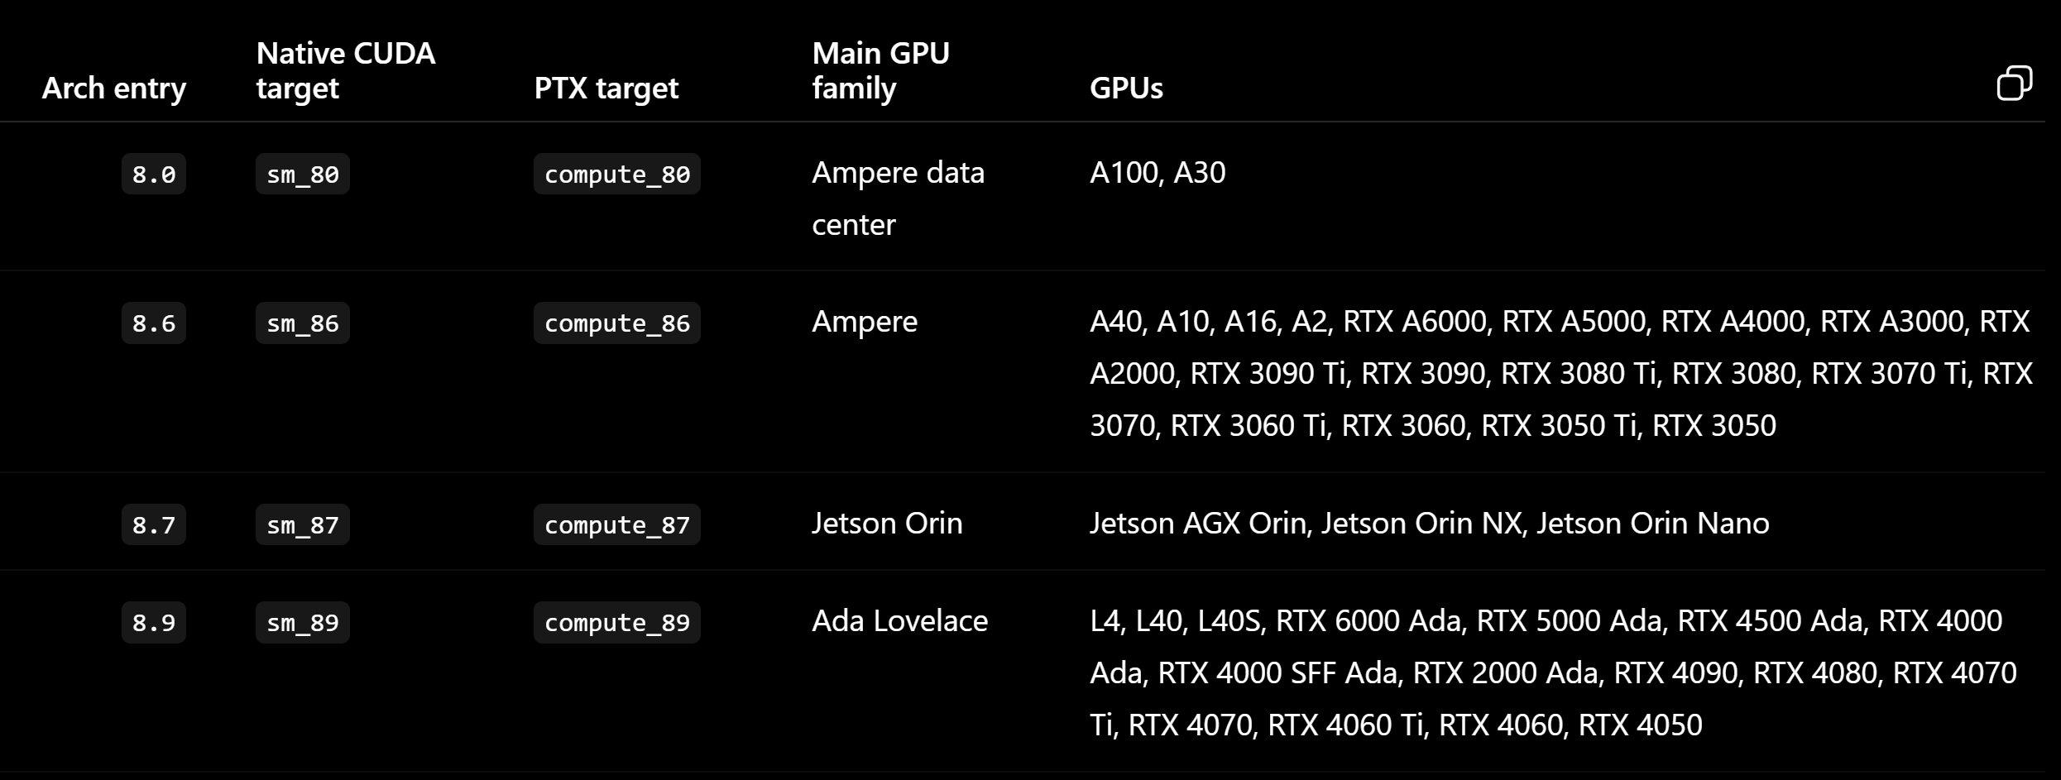Select the sm_87 code chip
Image resolution: width=2061 pixels, height=780 pixels.
pyautogui.click(x=303, y=524)
